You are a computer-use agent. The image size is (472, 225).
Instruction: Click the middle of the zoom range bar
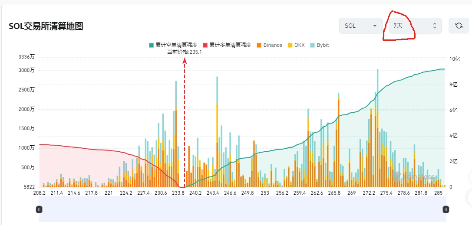pyautogui.click(x=242, y=209)
